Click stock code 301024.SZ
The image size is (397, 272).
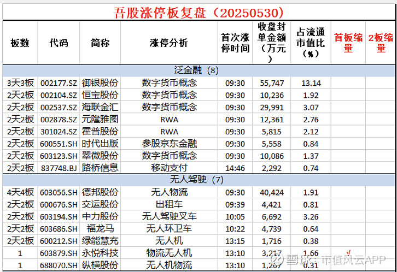click(59, 132)
